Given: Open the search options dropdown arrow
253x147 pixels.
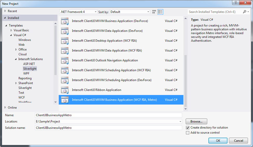Looking at the screenshot, I should click(248, 12).
